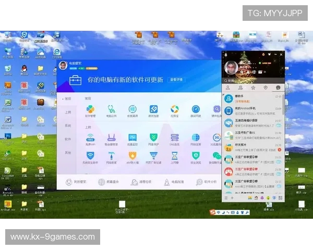Screen dimensions: 313x250
Task: Open the hammer network repair tool
Action: (x=112, y=156)
